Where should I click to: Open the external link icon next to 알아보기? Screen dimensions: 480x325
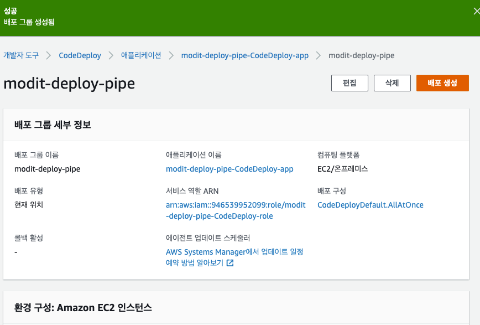pyautogui.click(x=230, y=263)
